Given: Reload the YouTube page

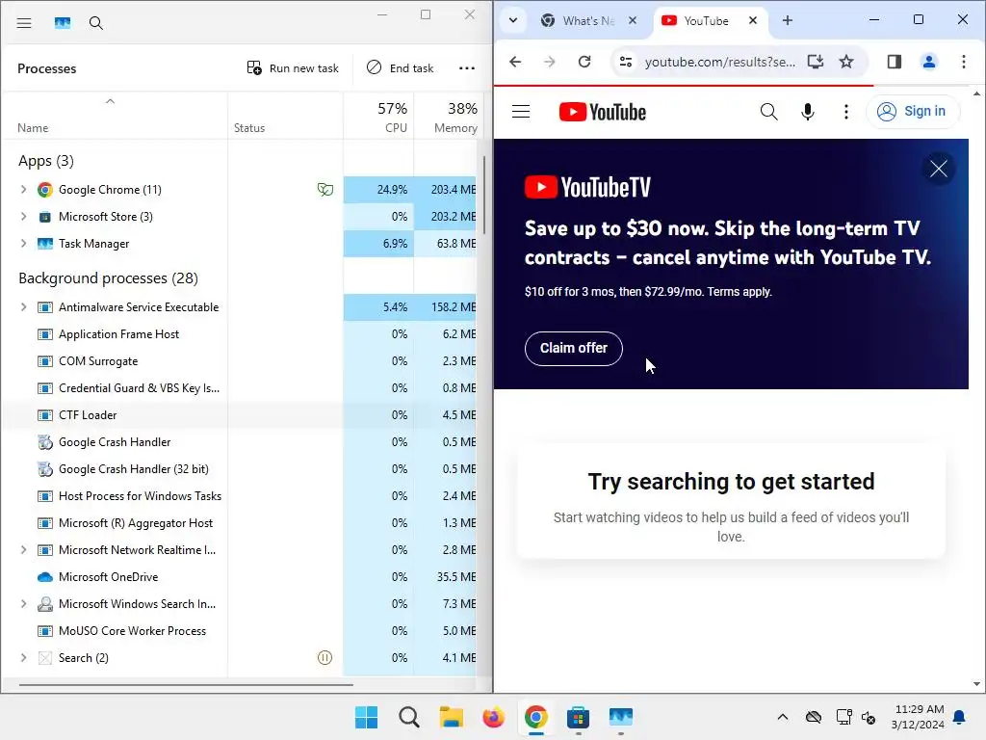Looking at the screenshot, I should coord(584,62).
